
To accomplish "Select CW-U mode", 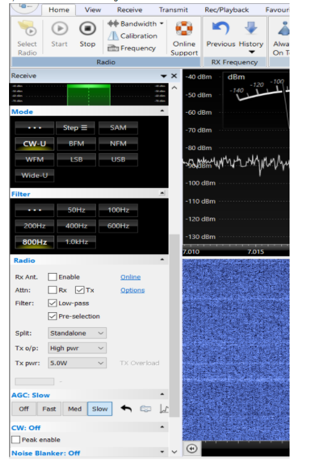I will (x=35, y=144).
